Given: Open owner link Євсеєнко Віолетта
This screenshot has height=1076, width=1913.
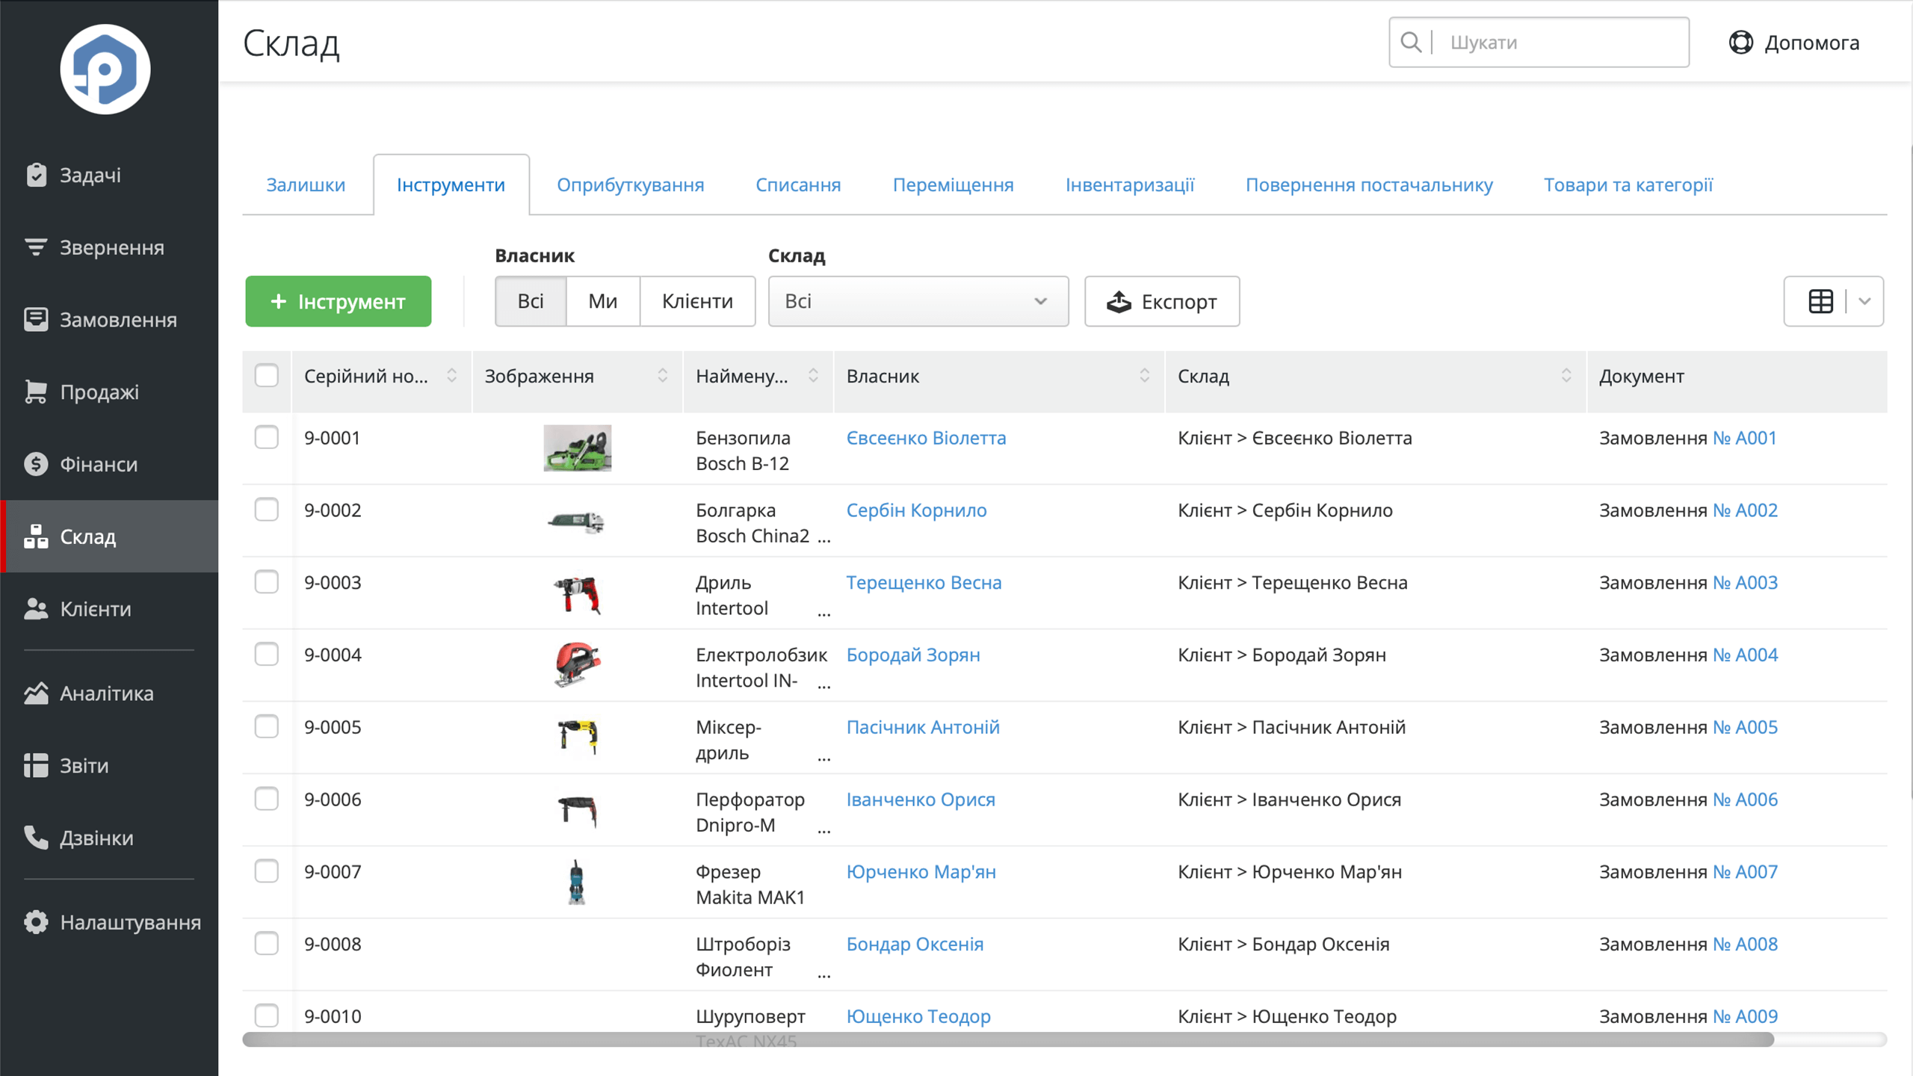Looking at the screenshot, I should [x=926, y=438].
